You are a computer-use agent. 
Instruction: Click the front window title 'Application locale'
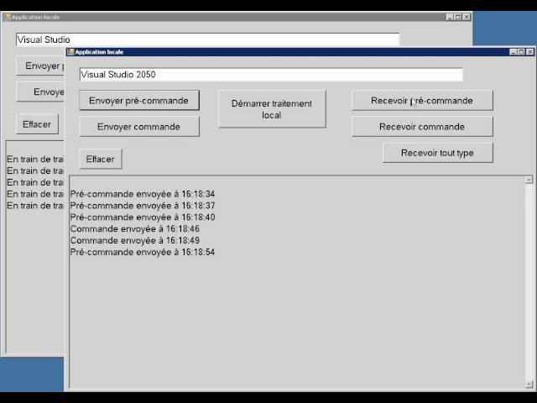coord(99,52)
